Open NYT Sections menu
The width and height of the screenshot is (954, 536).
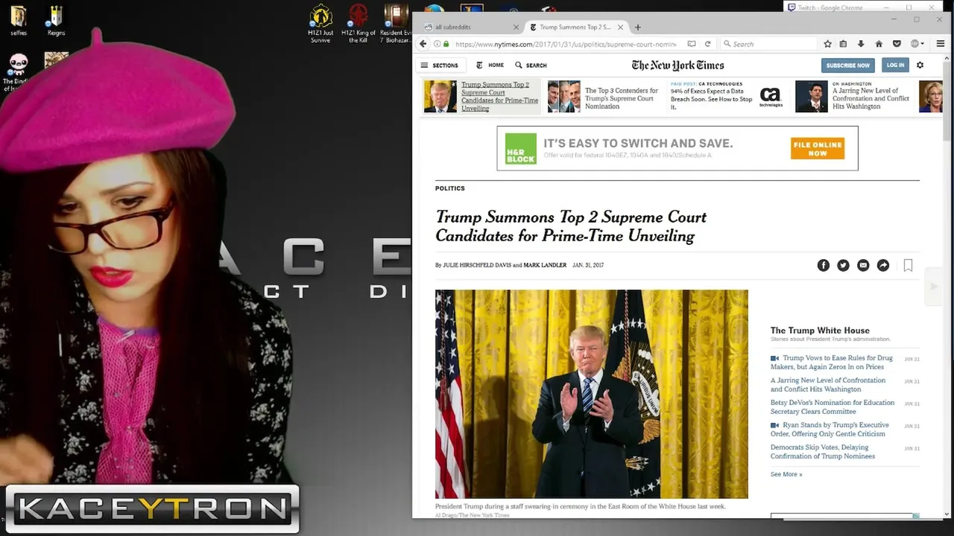coord(440,65)
